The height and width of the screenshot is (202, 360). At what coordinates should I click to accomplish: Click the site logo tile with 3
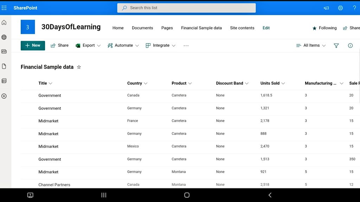[28, 27]
